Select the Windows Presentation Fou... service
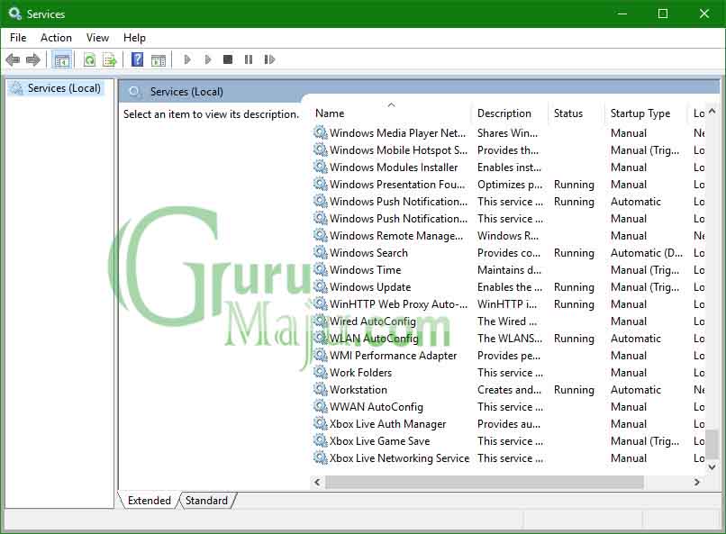The image size is (726, 534). 397,185
